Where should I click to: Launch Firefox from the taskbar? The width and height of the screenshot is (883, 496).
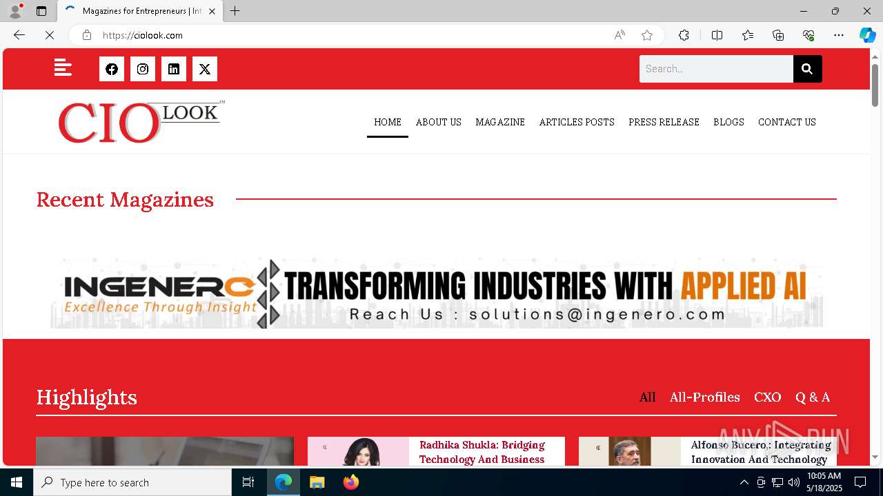[x=350, y=482]
